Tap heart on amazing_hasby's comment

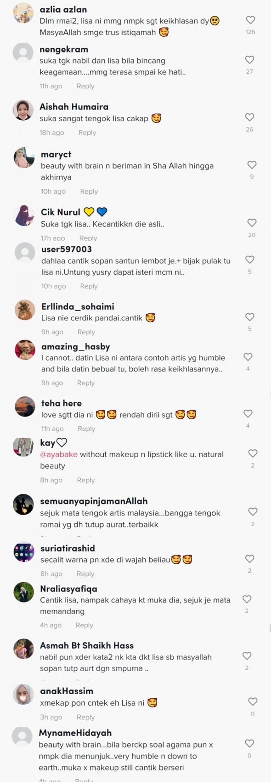point(248,357)
